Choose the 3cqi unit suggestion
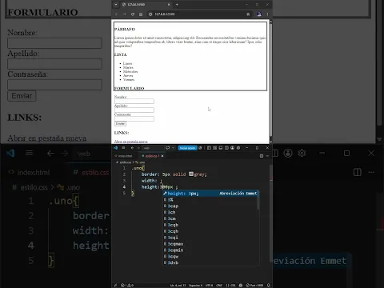This screenshot has width=384, height=288. (210, 238)
